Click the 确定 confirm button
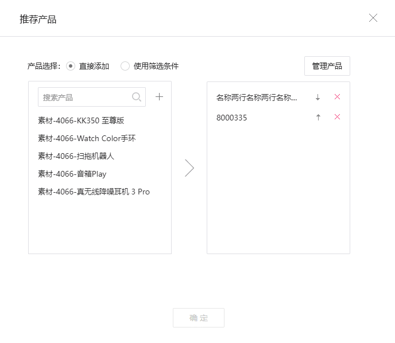This screenshot has height=343, width=395. point(198,318)
